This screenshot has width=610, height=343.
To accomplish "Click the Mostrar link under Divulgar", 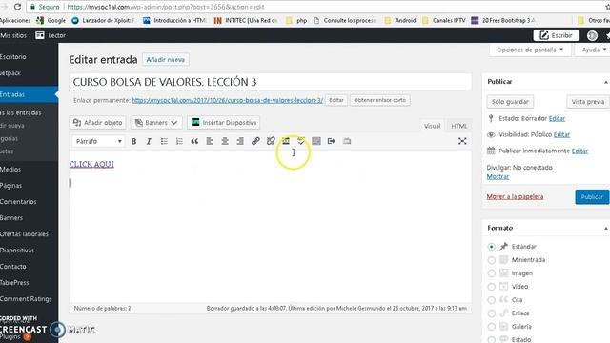I will 498,176.
